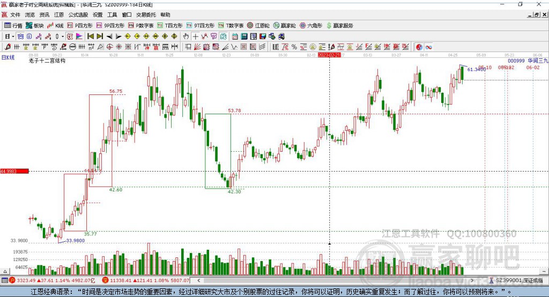Click the 日K线 chart label
The height and width of the screenshot is (297, 549).
coord(8,57)
